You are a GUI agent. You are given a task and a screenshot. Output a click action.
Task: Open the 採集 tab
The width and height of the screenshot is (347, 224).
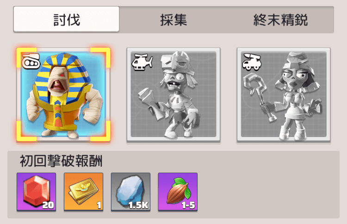[173, 20]
